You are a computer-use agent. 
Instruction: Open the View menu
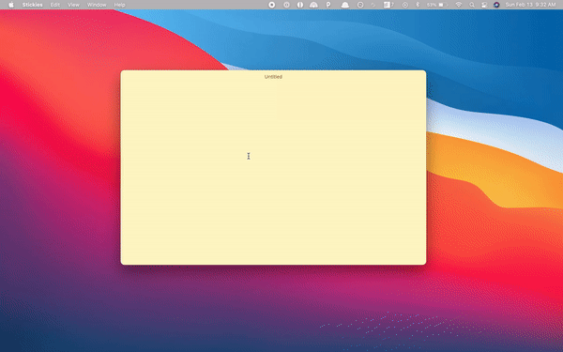(x=73, y=5)
